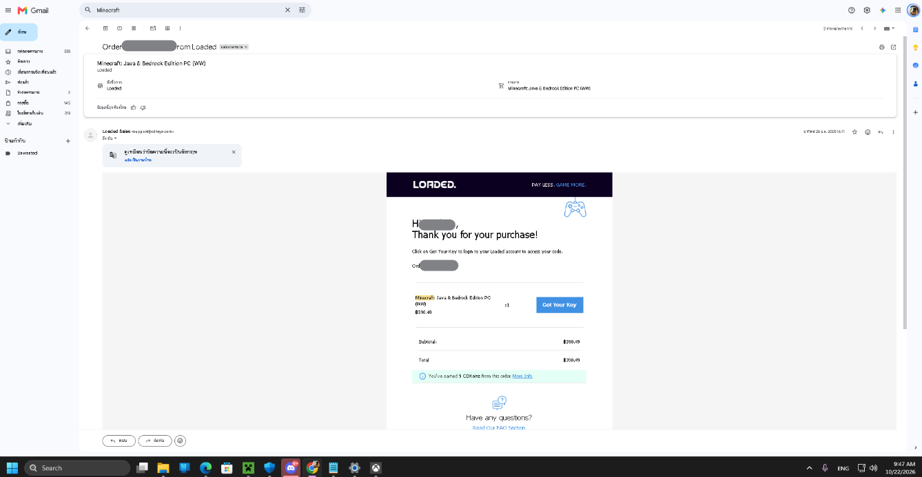Viewport: 922px width, 477px height.
Task: Open the message's three-dot more menu
Action: [894, 131]
